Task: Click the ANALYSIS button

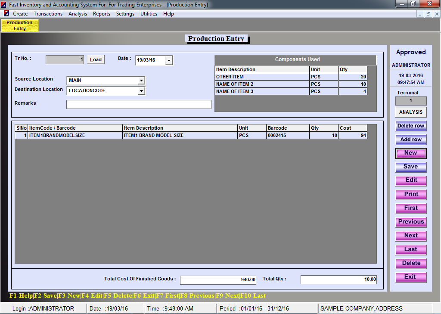Action: [x=411, y=112]
